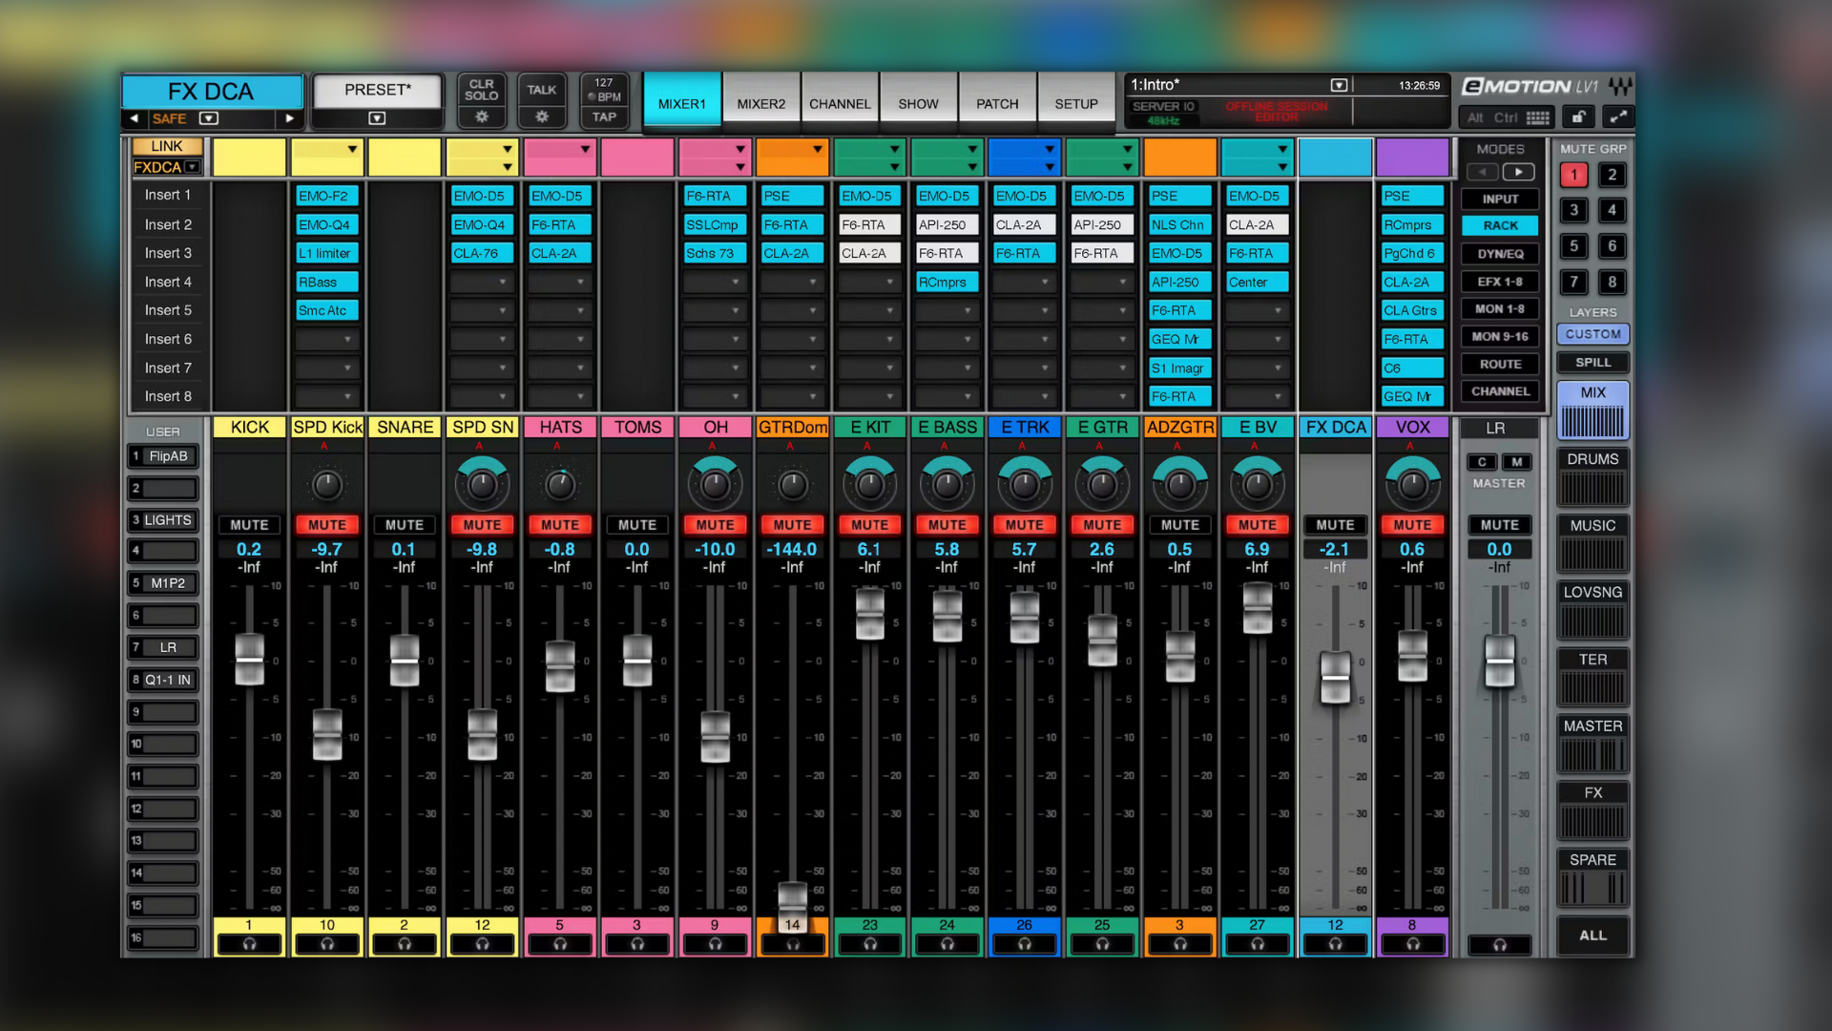Go to previous channel with left arrow
1832x1031 pixels.
pyautogui.click(x=135, y=118)
